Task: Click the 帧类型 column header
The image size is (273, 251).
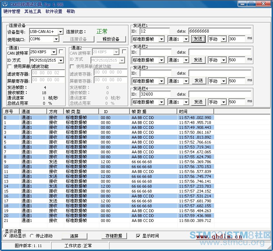Action: tap(81, 112)
